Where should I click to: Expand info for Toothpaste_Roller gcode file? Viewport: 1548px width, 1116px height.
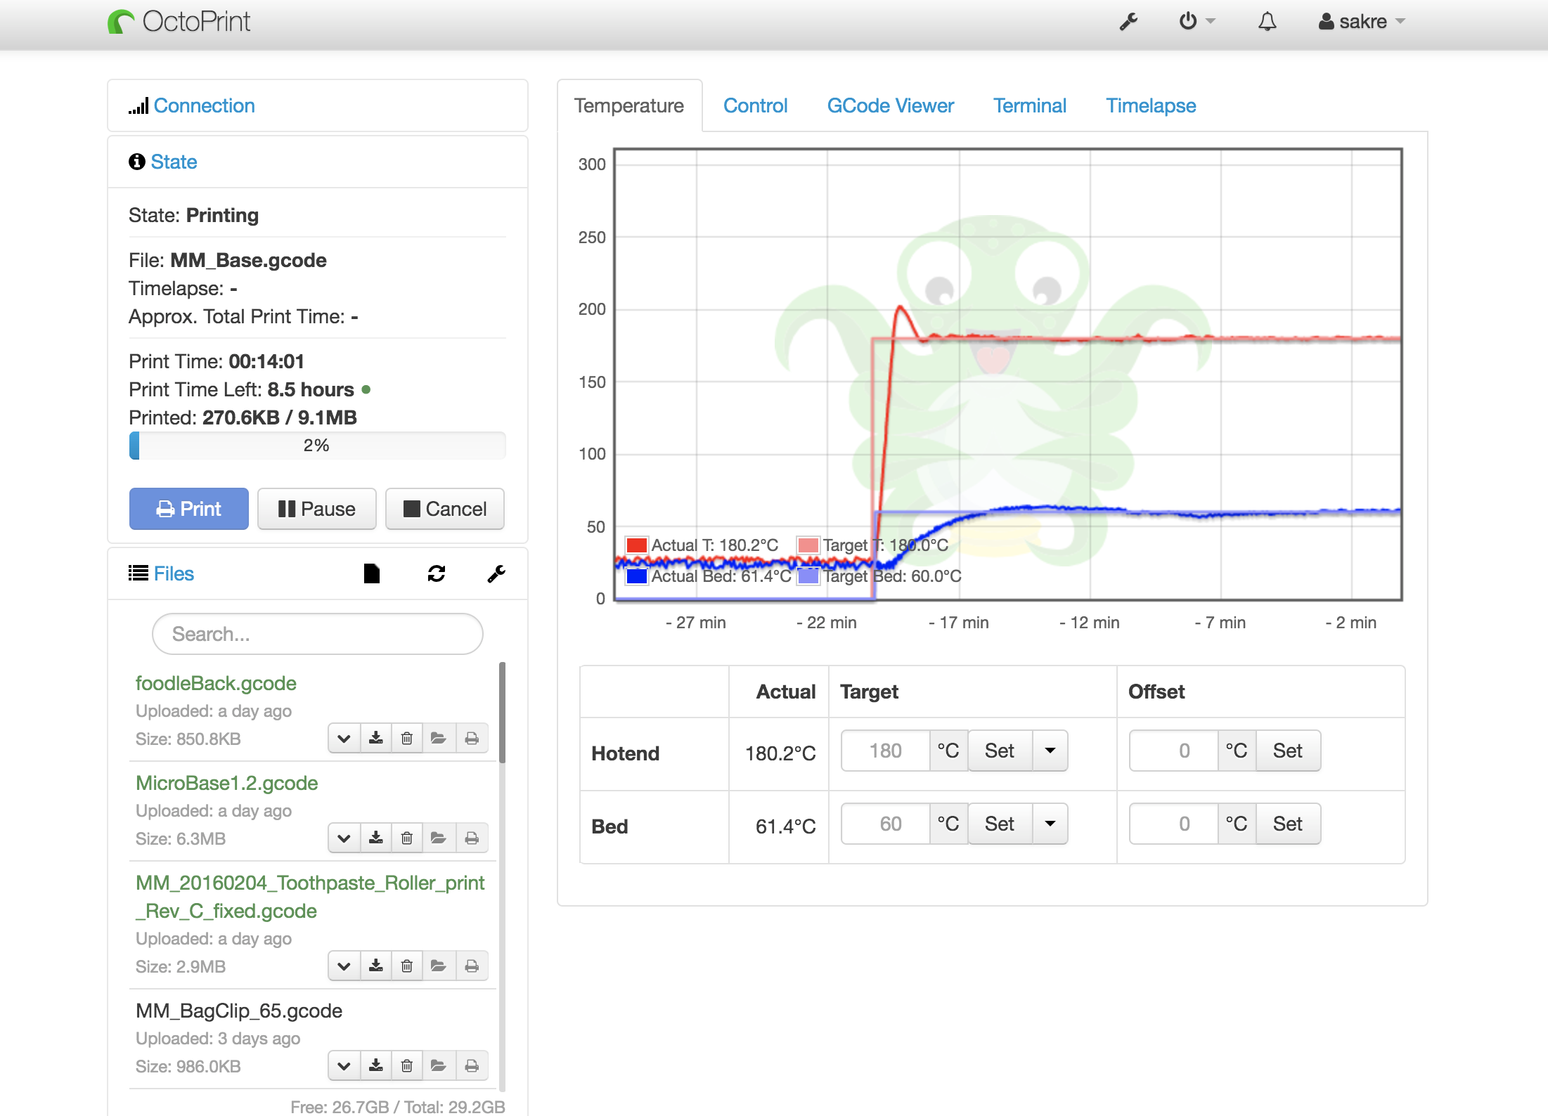pos(344,966)
